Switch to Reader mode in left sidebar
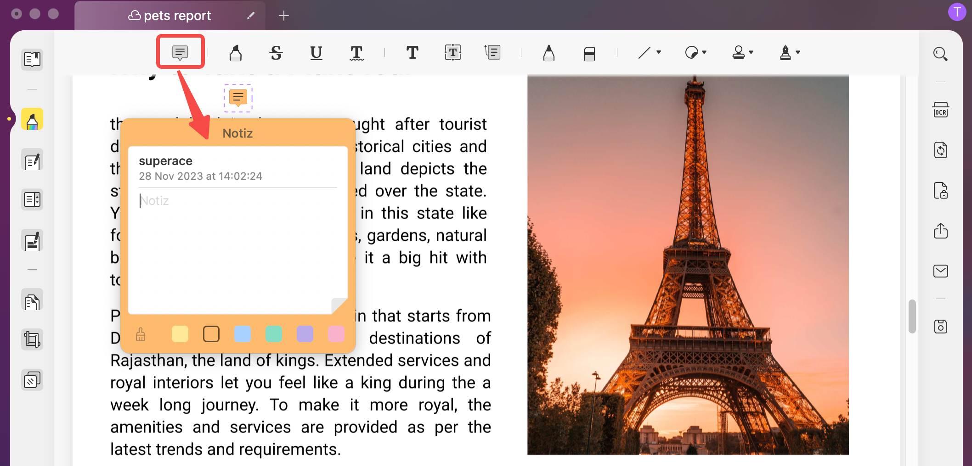 click(32, 59)
